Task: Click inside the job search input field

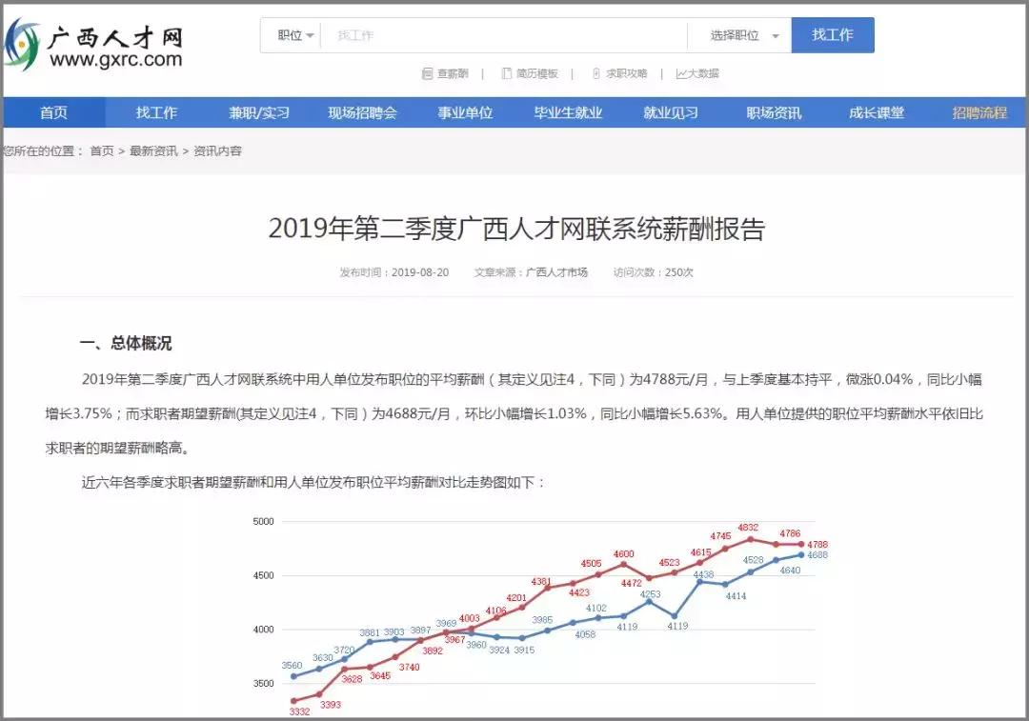Action: pos(505,34)
